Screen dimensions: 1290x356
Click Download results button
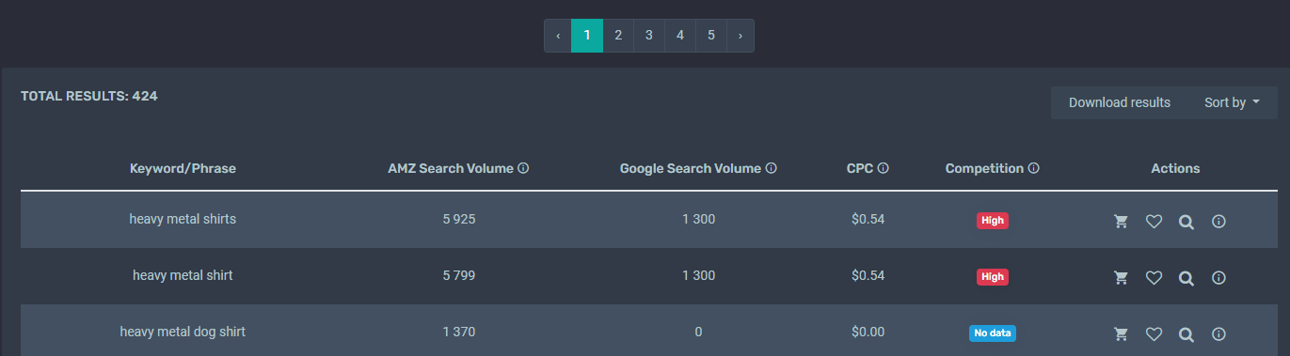[x=1120, y=102]
